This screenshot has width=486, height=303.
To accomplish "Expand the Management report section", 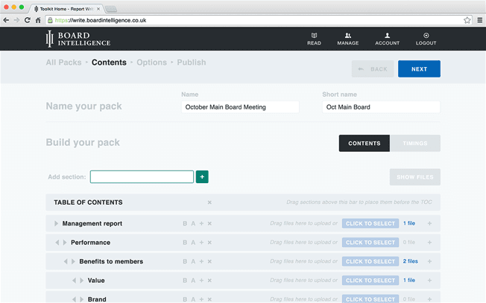I will tap(56, 223).
